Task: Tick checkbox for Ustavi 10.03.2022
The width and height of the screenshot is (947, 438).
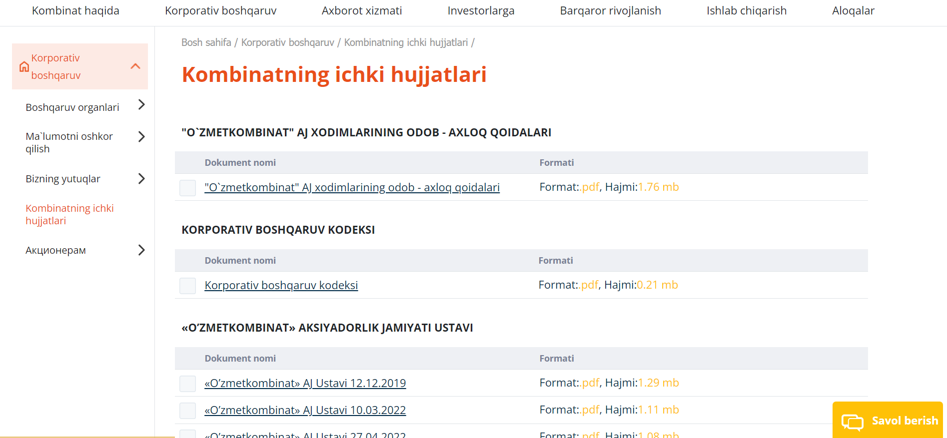Action: 187,411
